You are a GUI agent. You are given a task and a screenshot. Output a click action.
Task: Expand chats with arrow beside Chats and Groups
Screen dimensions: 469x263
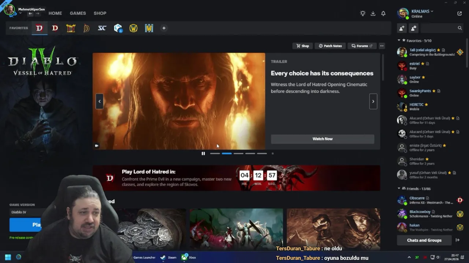pyautogui.click(x=458, y=240)
